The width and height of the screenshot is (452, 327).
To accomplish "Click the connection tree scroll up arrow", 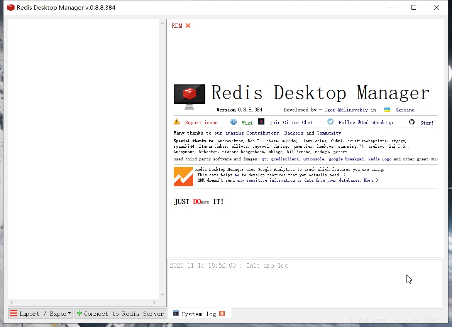I will click(x=162, y=24).
